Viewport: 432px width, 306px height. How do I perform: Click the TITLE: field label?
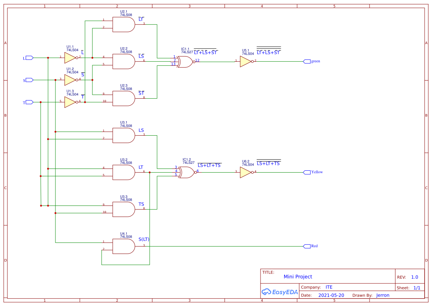pyautogui.click(x=268, y=272)
